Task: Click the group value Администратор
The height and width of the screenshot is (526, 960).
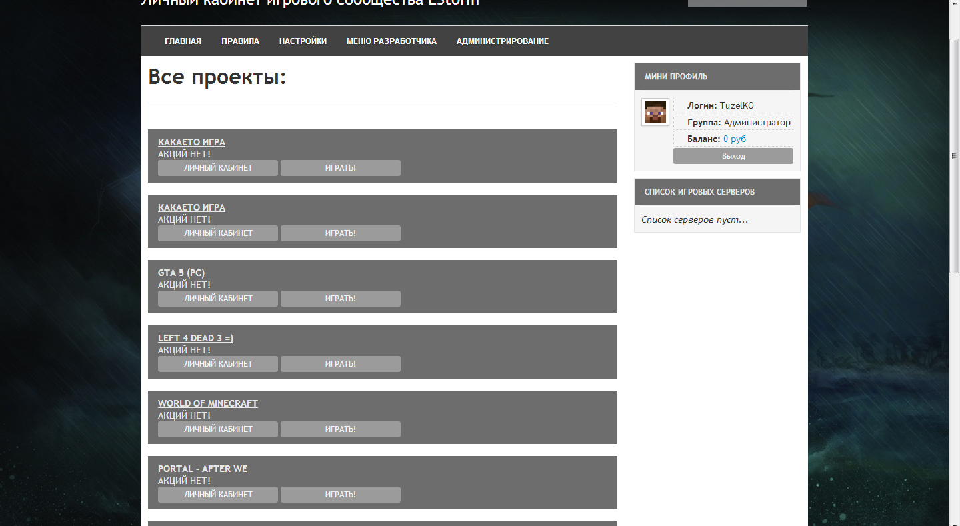Action: pyautogui.click(x=757, y=123)
